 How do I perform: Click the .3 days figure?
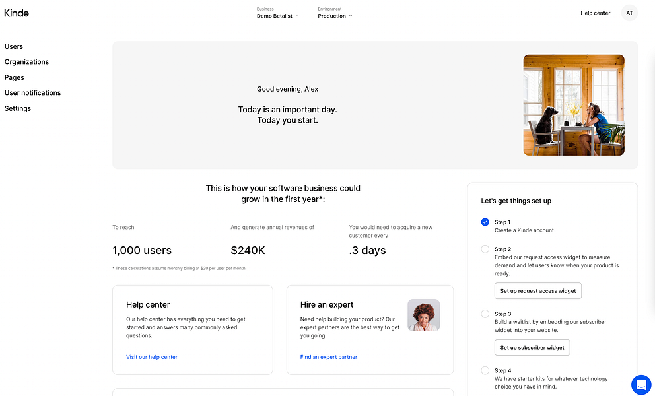click(x=367, y=250)
